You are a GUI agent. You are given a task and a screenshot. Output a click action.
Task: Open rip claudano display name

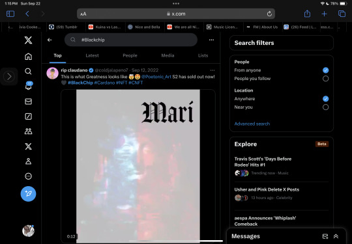pyautogui.click(x=74, y=70)
